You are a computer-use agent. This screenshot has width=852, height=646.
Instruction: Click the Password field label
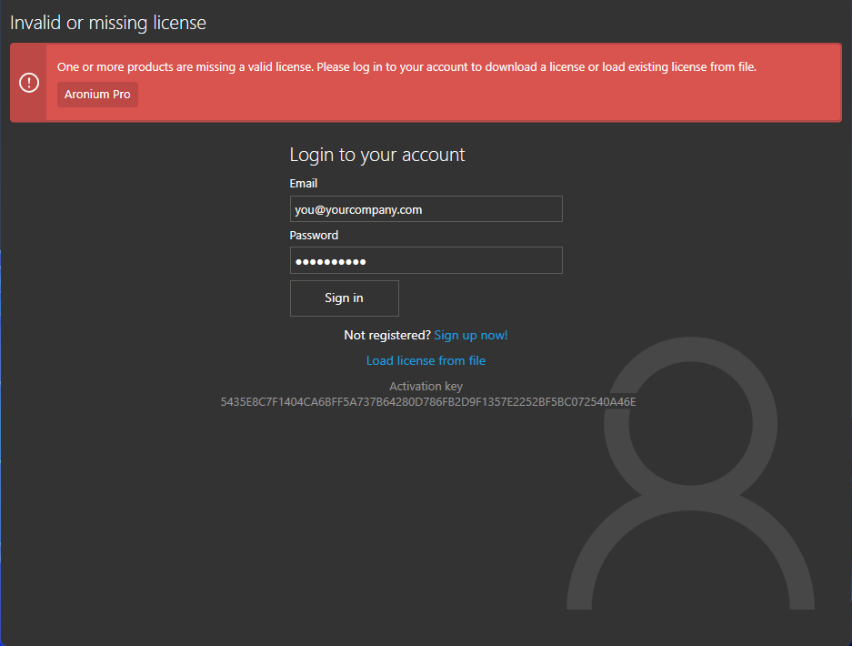[314, 235]
